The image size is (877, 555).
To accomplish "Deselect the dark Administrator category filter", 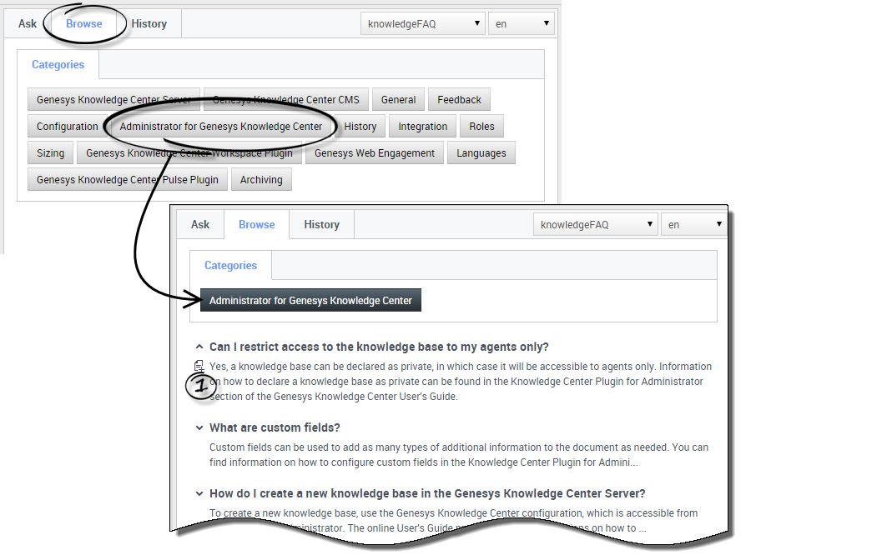I will pyautogui.click(x=310, y=300).
